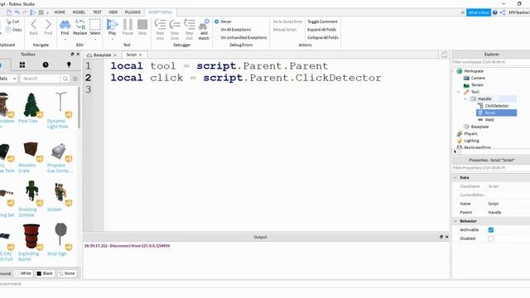Toggle the Disabled checkbox

coord(491,238)
